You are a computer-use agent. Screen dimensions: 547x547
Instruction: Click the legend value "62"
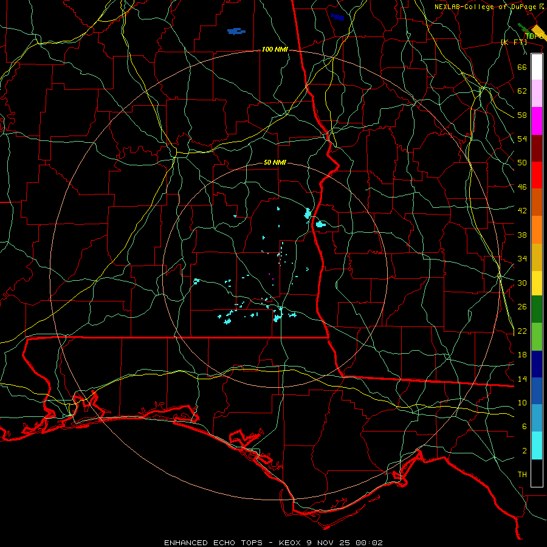pyautogui.click(x=522, y=91)
